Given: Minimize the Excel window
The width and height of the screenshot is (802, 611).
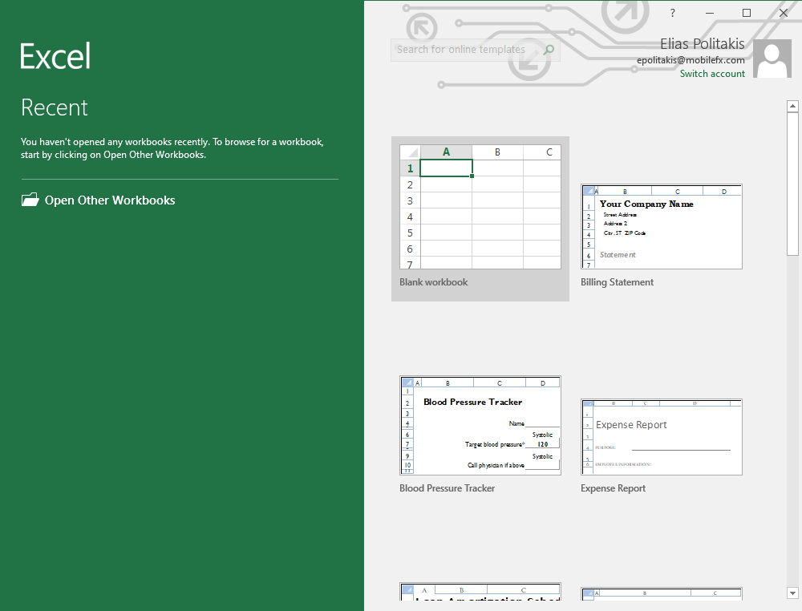Looking at the screenshot, I should coord(710,14).
